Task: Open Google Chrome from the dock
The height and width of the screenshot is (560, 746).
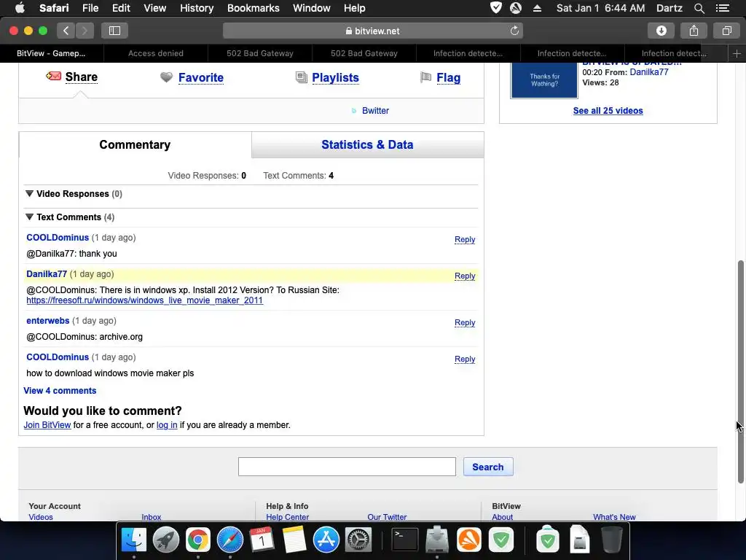Action: tap(198, 540)
